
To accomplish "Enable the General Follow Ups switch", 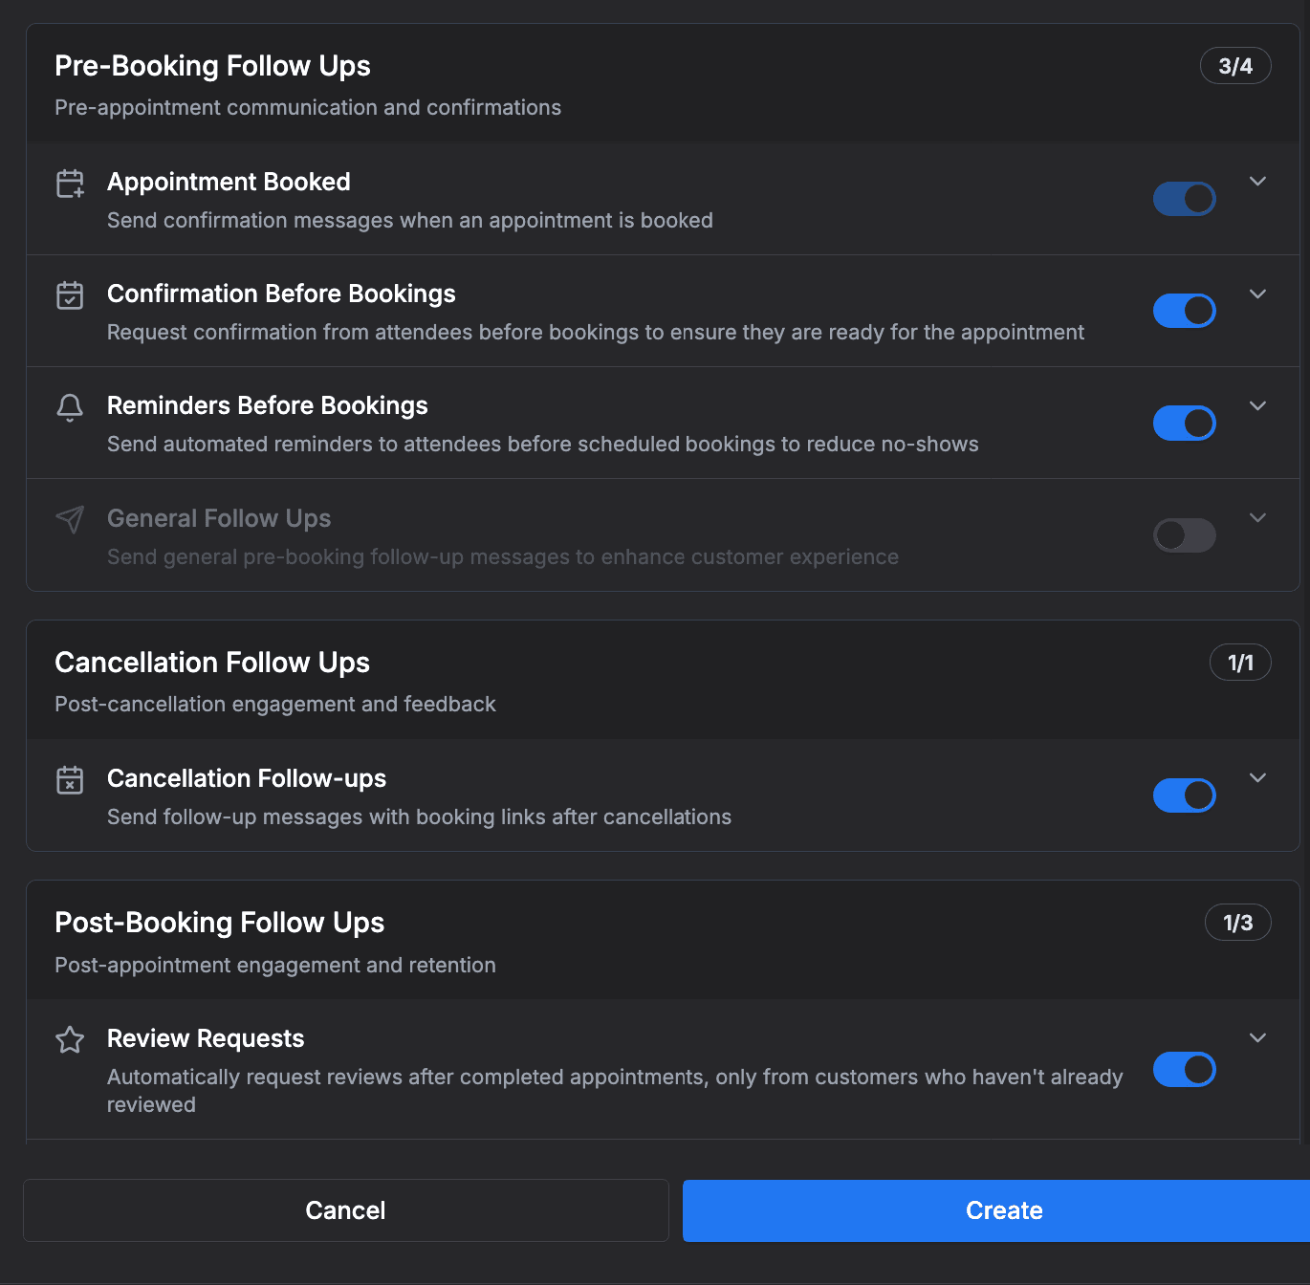I will (x=1185, y=534).
